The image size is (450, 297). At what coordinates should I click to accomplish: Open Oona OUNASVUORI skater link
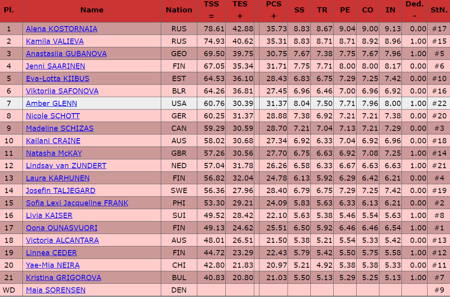pyautogui.click(x=61, y=228)
